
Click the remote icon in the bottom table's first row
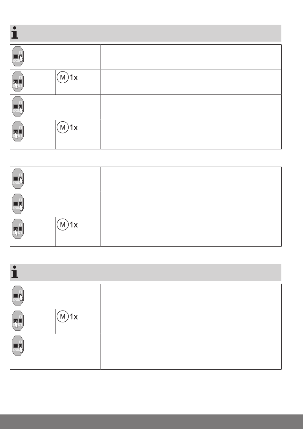click(18, 296)
